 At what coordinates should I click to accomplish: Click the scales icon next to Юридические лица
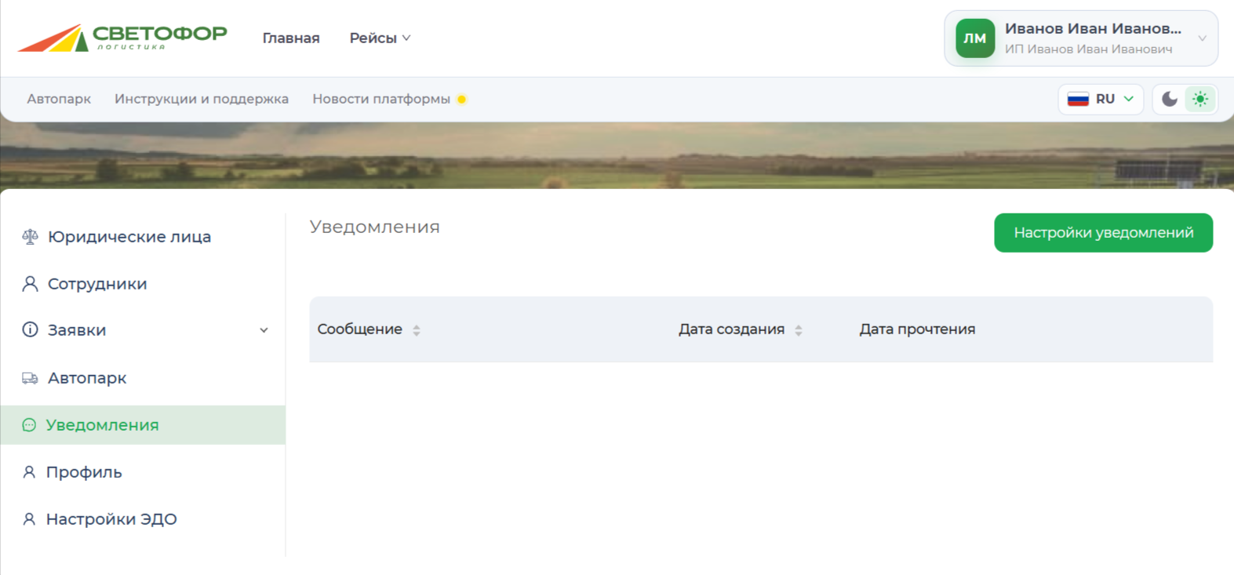coord(30,237)
